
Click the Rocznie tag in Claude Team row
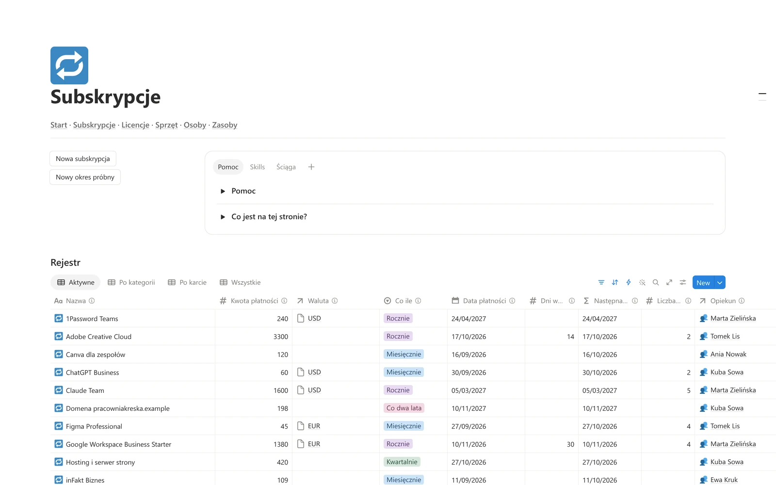[398, 390]
